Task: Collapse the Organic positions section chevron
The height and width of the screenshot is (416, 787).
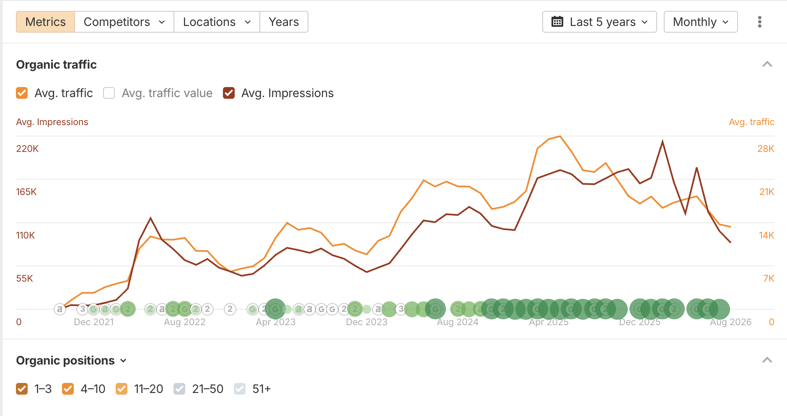Action: (x=767, y=360)
